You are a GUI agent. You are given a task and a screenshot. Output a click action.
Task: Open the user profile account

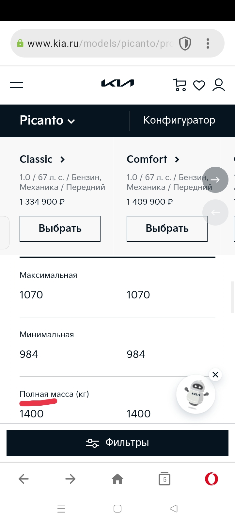[219, 85]
